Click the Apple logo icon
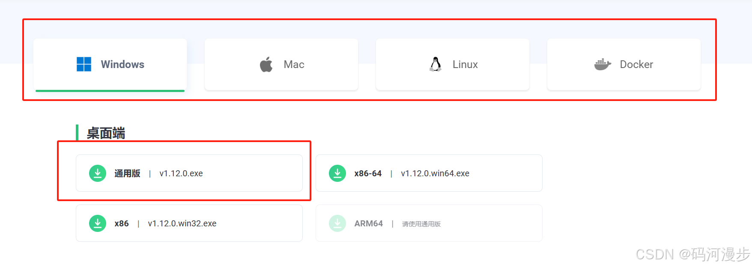The image size is (752, 267). (x=266, y=64)
